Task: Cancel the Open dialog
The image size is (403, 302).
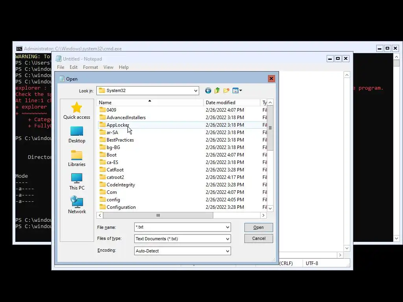Action: click(x=259, y=238)
